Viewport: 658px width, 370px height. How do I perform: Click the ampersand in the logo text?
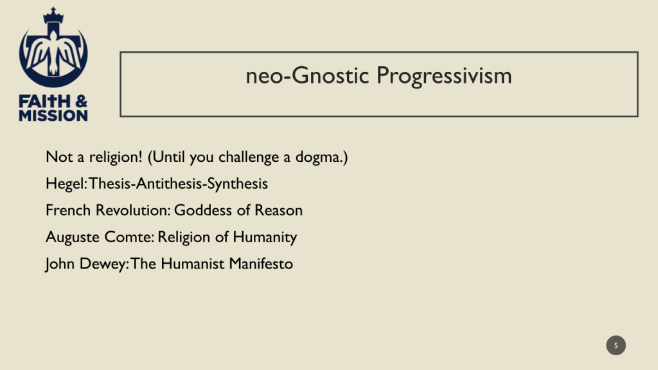[x=81, y=103]
